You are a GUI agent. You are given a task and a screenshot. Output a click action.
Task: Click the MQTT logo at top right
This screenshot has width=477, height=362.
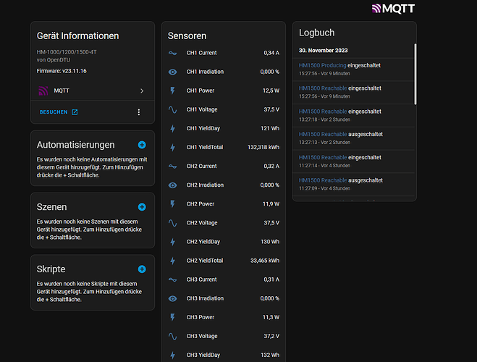coord(393,9)
